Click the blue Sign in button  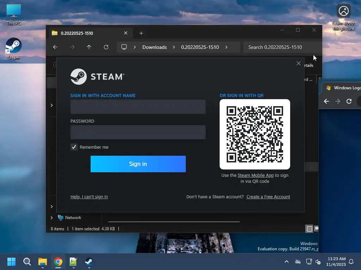pos(138,164)
